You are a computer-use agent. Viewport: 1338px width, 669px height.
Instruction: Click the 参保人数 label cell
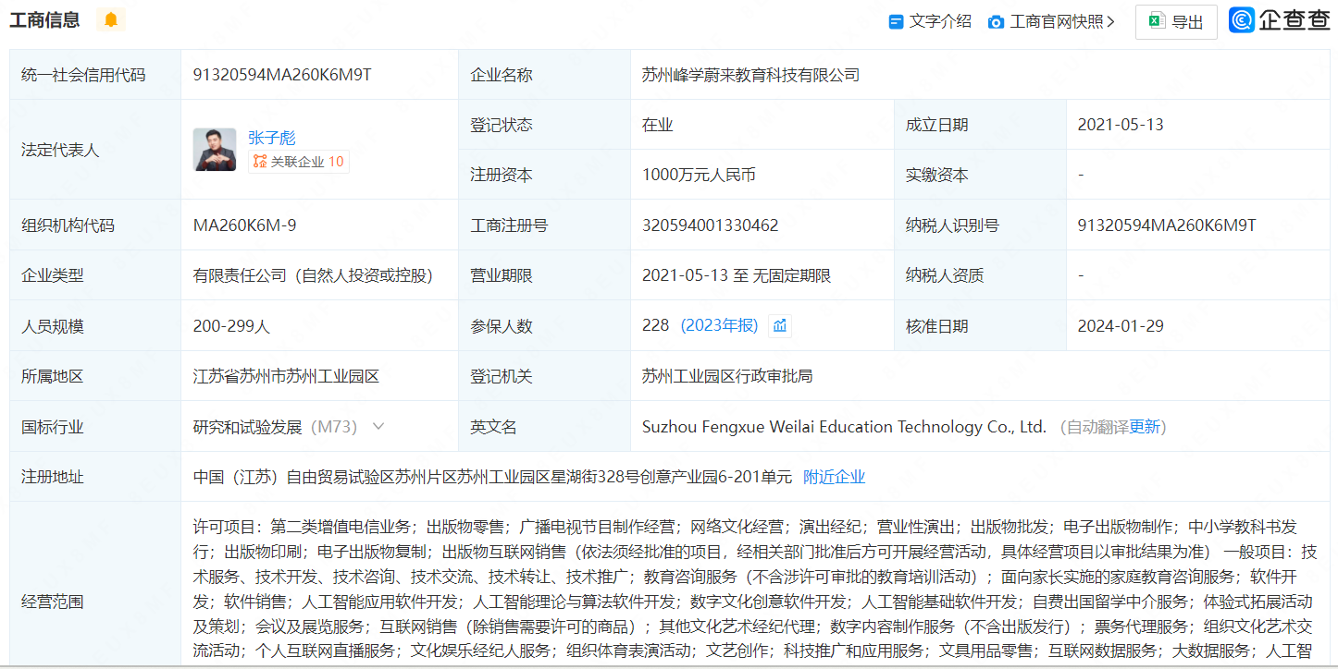[544, 325]
